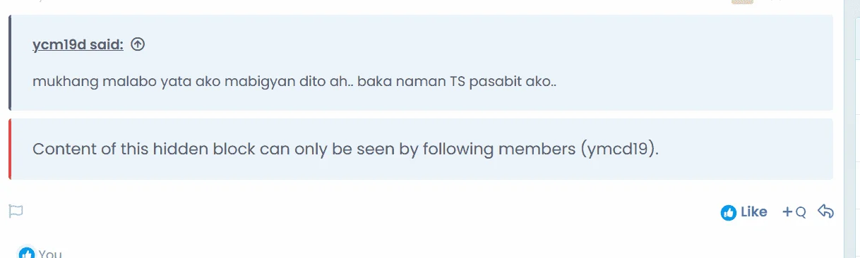Click the "Like" text label
The height and width of the screenshot is (258, 860).
(x=753, y=211)
